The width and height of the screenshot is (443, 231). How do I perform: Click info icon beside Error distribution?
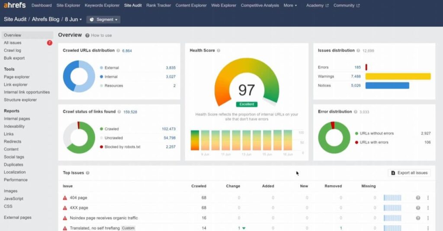(x=356, y=112)
